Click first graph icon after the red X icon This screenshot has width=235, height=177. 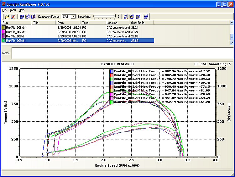click(x=22, y=16)
